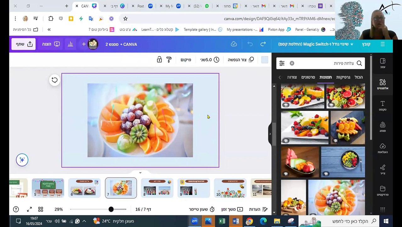The image size is (402, 227).
Task: Bookmark this page with star icon
Action: pos(125,19)
